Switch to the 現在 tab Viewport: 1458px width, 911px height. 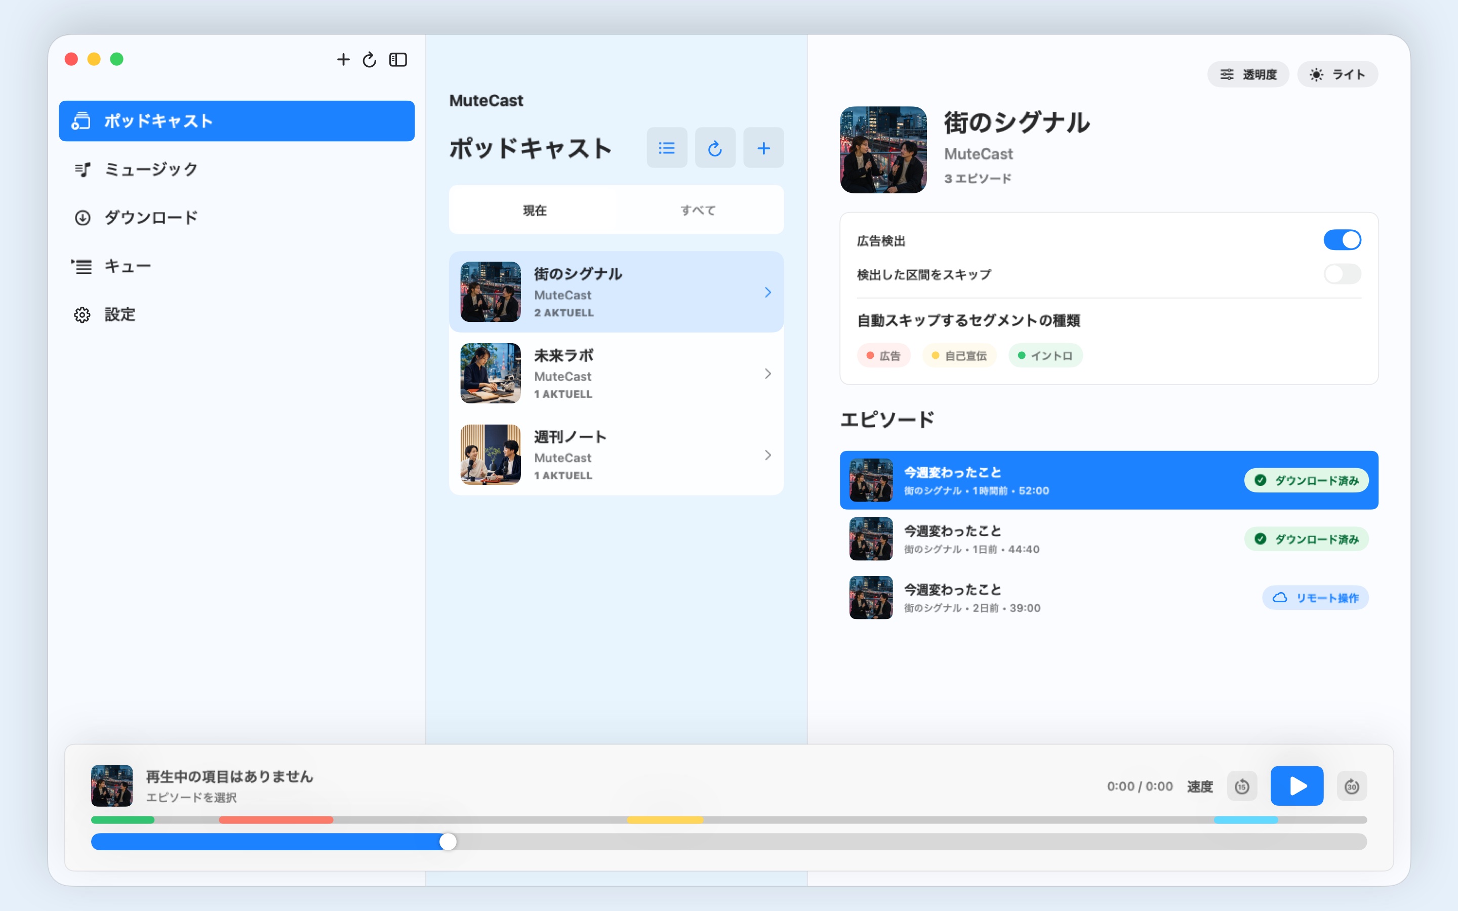[x=535, y=210]
